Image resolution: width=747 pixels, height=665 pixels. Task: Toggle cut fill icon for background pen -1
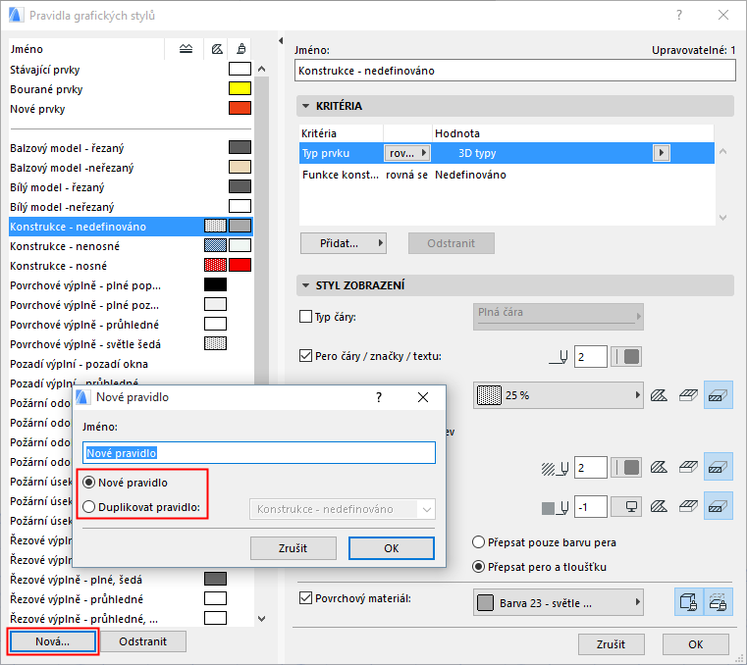tap(718, 506)
